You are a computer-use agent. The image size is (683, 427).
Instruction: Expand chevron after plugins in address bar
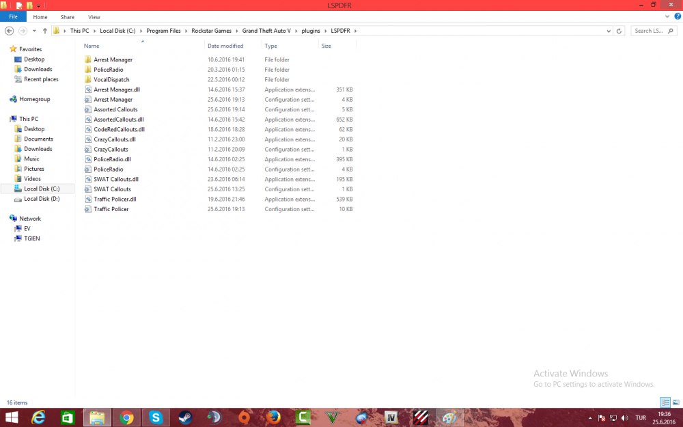(325, 31)
